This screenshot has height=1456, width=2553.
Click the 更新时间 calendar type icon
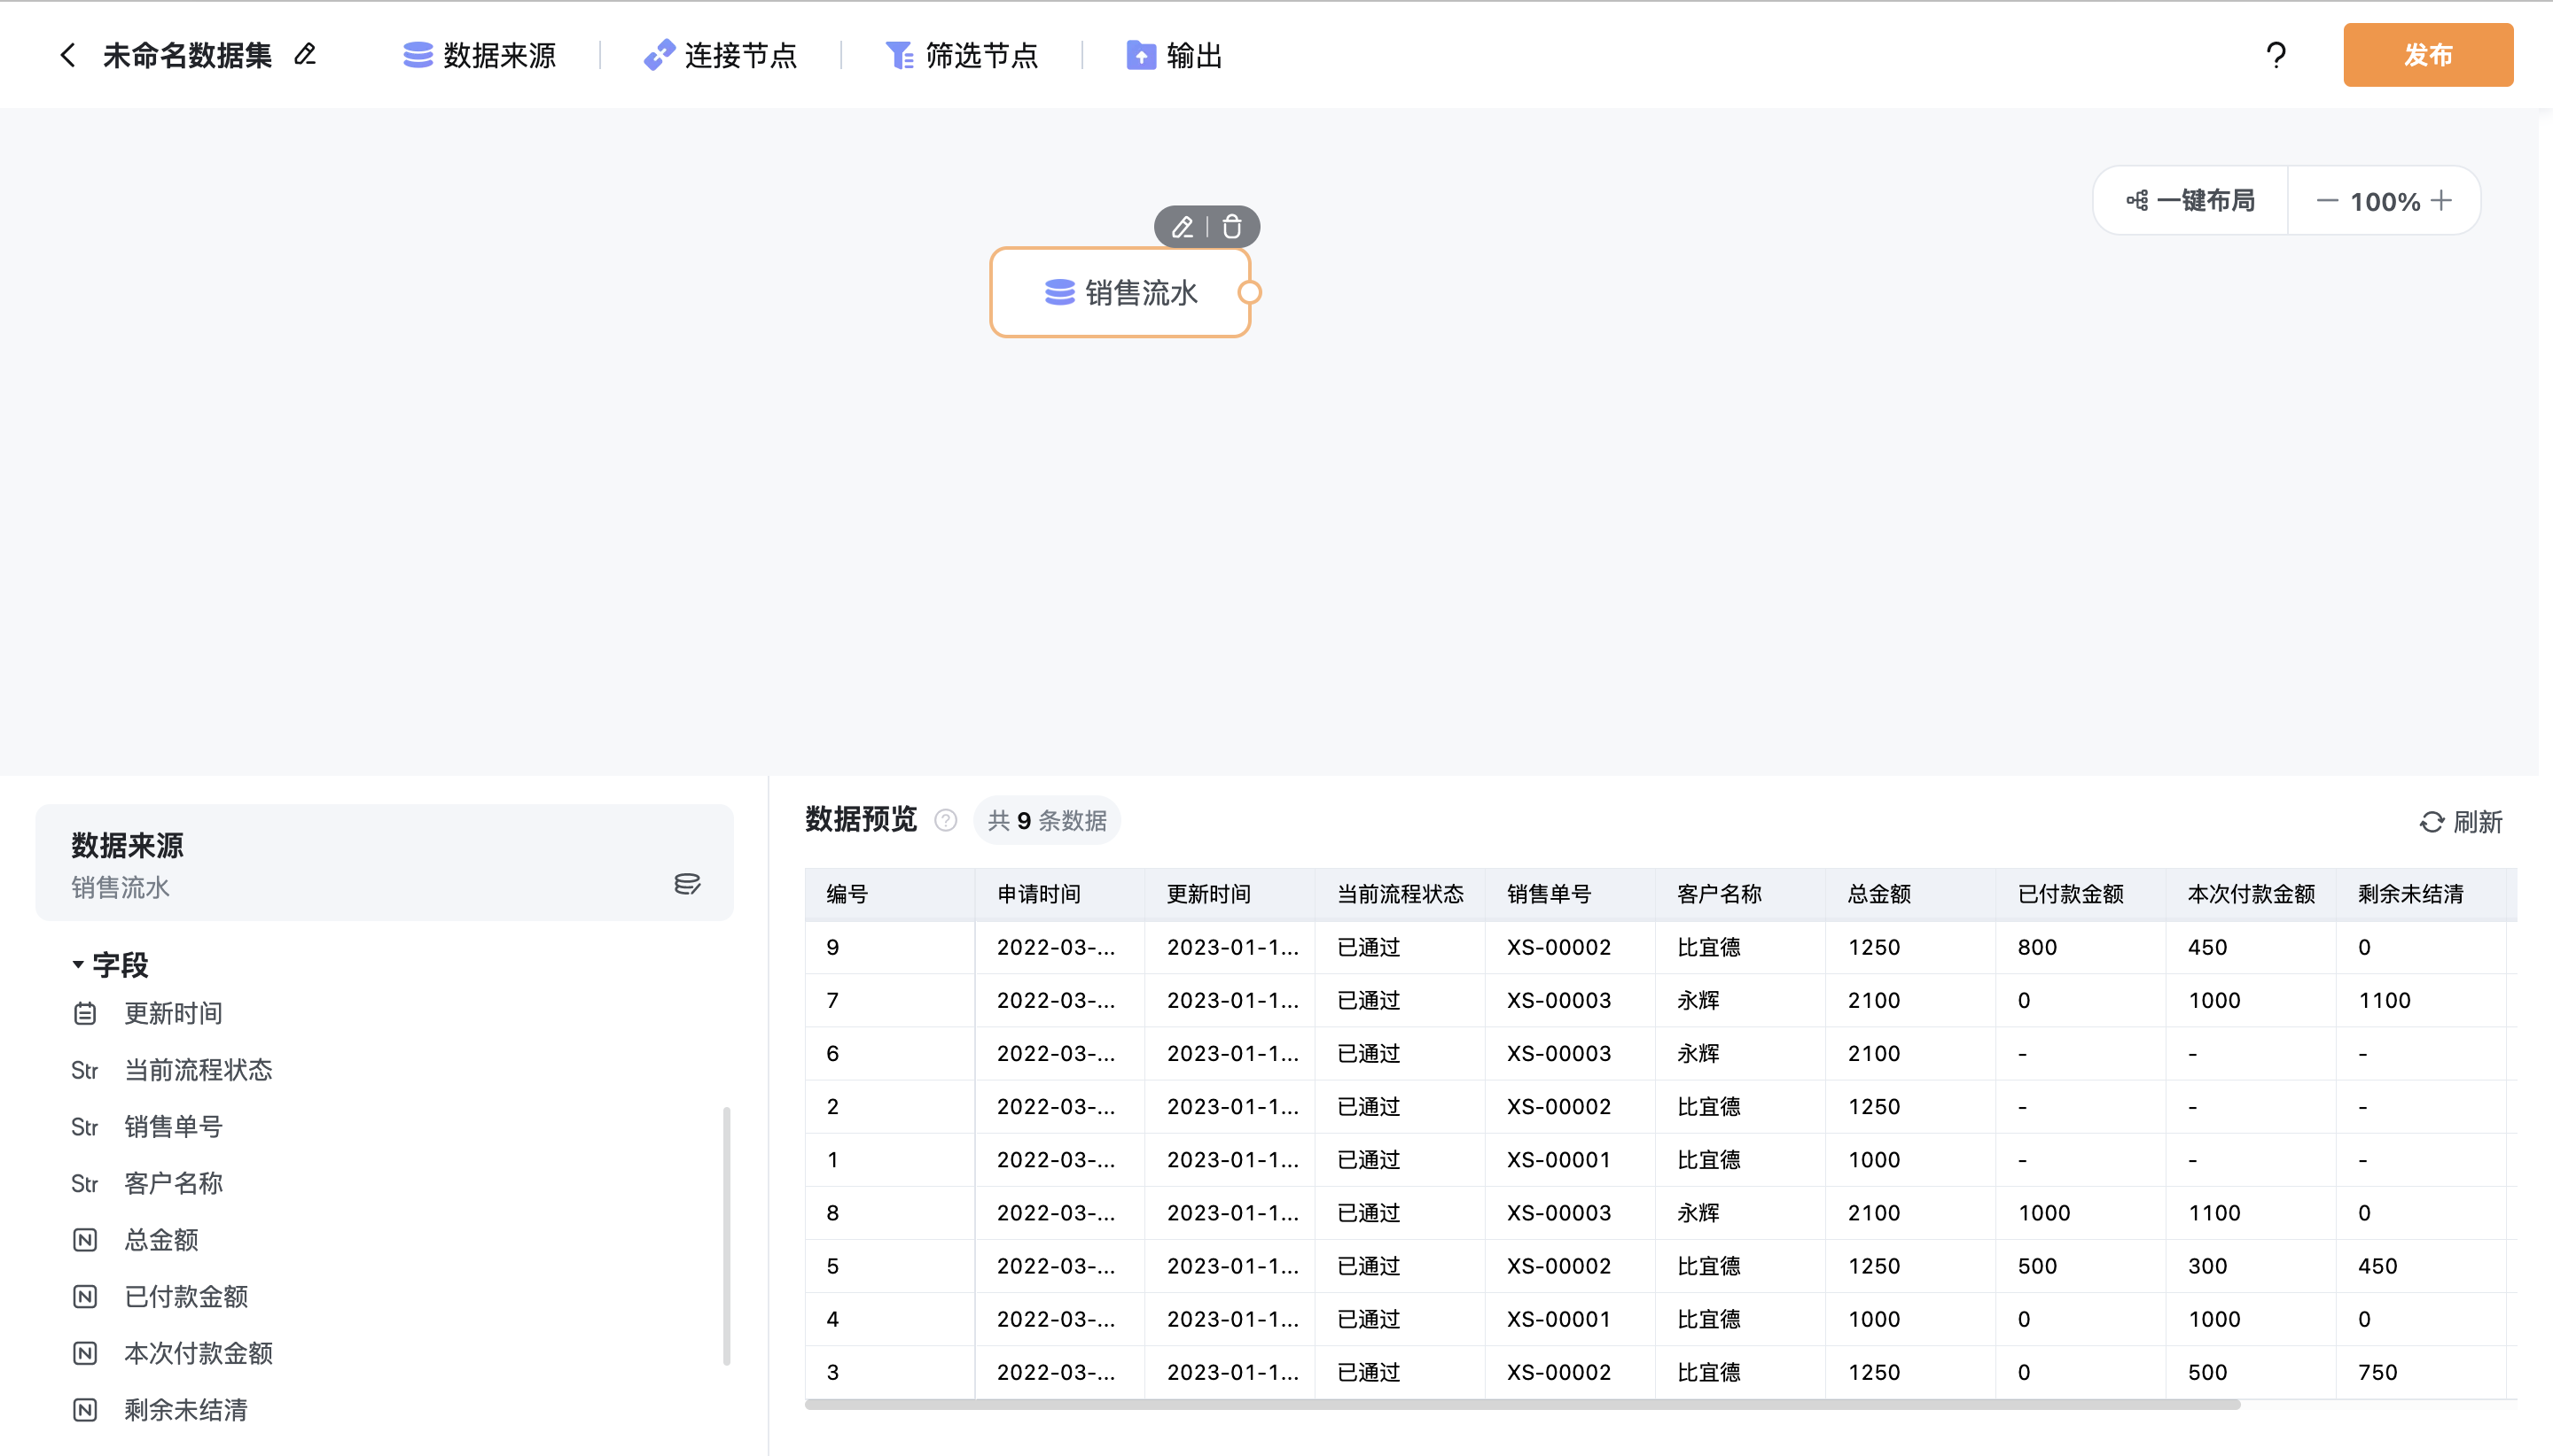(x=85, y=1014)
